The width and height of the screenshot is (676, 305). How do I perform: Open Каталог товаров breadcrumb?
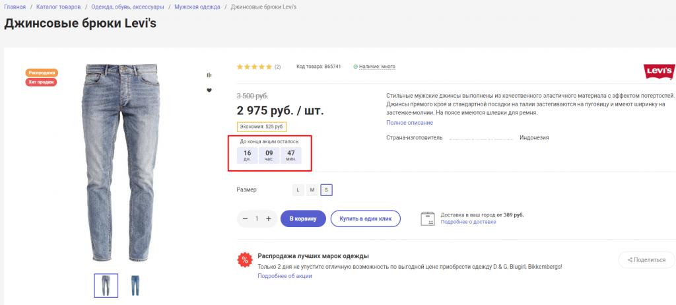pos(58,7)
